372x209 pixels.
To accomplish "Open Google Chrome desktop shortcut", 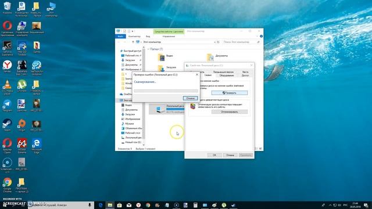I will click(x=7, y=185).
